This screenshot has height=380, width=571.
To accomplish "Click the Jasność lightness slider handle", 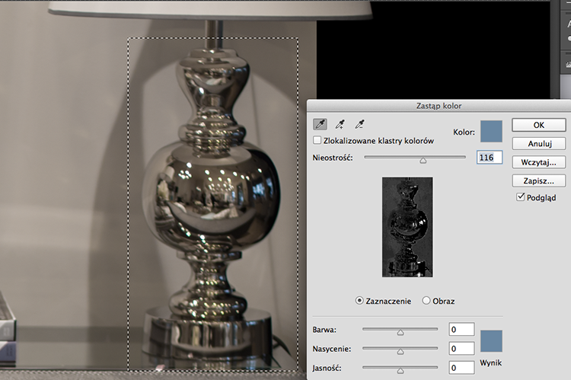I will [400, 371].
